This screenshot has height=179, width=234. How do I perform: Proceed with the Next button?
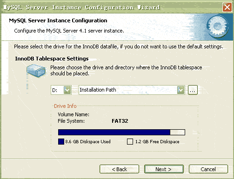point(164,169)
